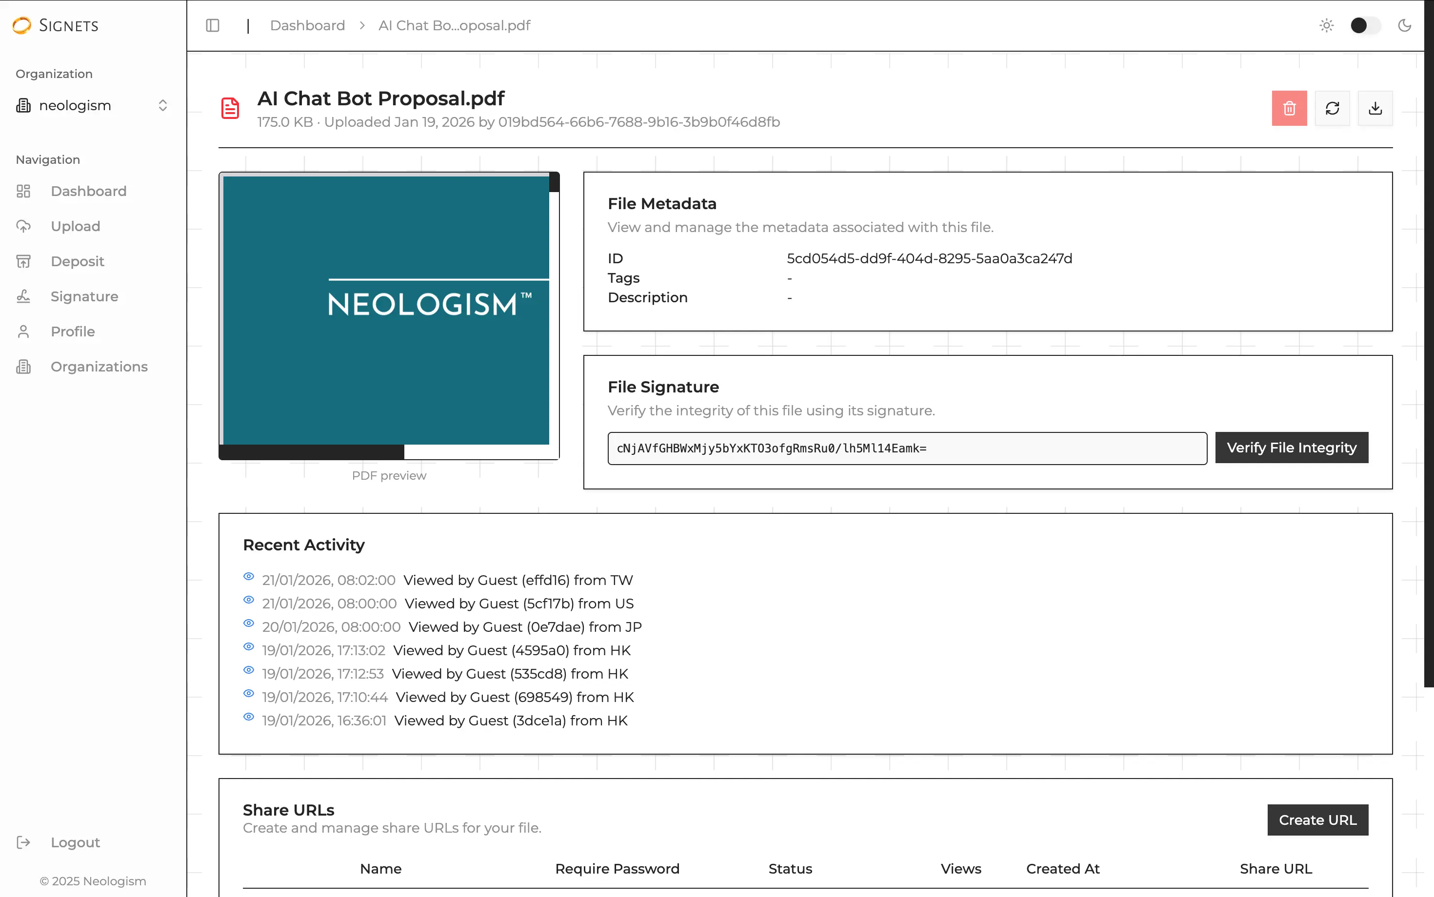Click the Dashboard breadcrumb link

(307, 25)
